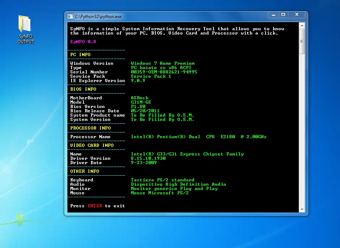Click the C:\Python32\python.exe title text

(x=98, y=17)
